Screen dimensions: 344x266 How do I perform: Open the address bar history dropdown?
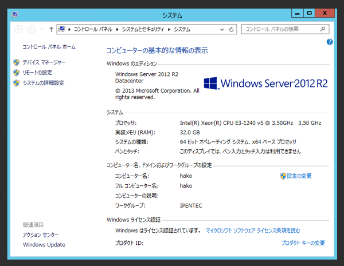[x=222, y=29]
